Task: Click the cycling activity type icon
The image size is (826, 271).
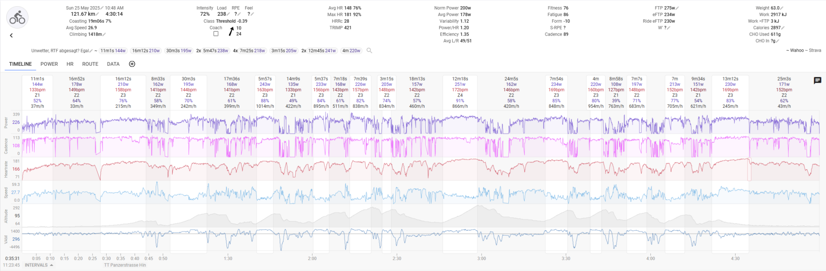Action: pos(17,18)
